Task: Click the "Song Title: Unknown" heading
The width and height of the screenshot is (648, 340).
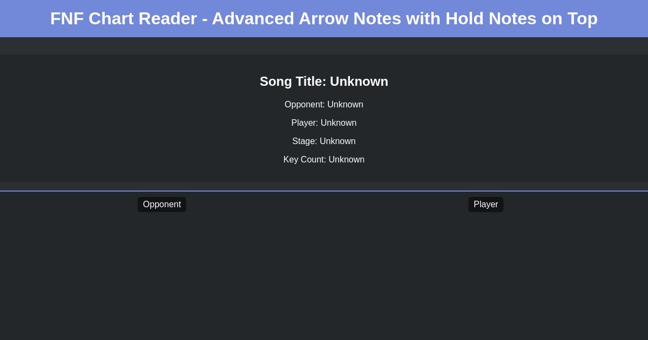Action: pos(324,81)
